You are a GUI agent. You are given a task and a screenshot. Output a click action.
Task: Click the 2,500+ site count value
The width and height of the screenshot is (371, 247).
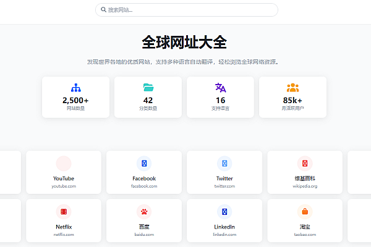click(75, 101)
